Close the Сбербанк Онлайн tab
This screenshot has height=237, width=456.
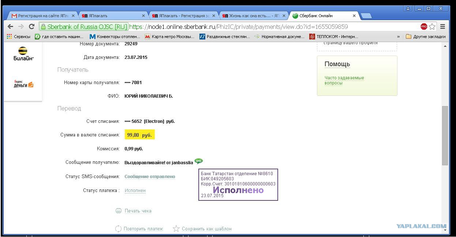pyautogui.click(x=354, y=16)
